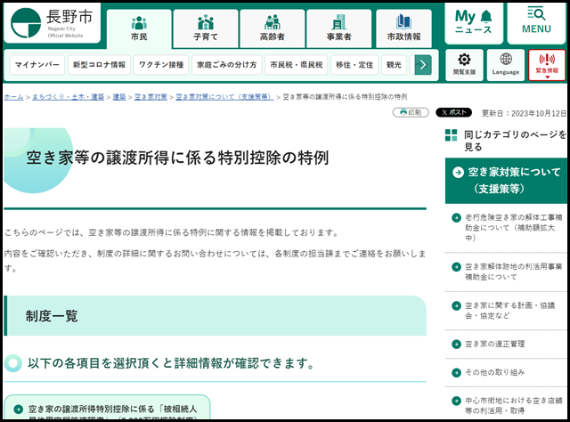This screenshot has height=422, width=570.
Task: Open 老朽危険空き家の解体工事補助金について link
Action: pos(513,228)
